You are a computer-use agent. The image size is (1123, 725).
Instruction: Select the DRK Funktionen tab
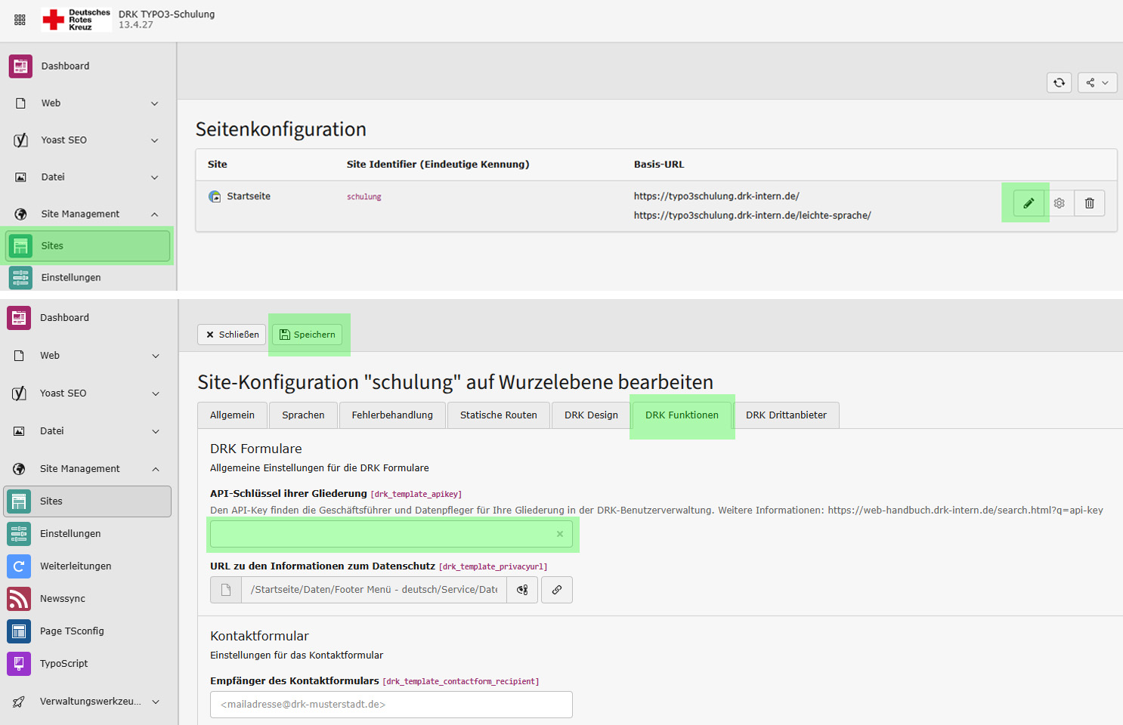682,415
